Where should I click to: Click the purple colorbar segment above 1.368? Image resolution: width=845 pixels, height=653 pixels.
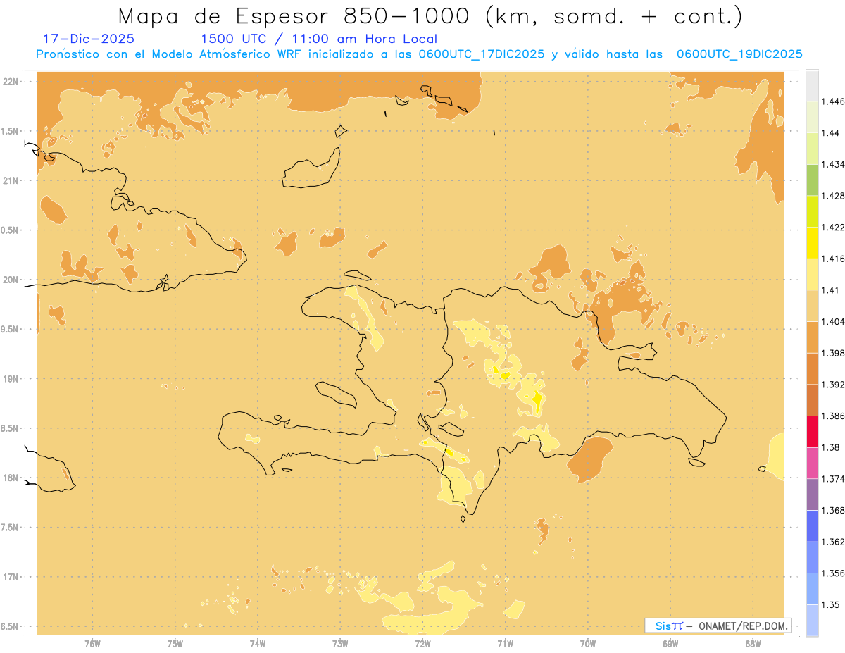(812, 495)
